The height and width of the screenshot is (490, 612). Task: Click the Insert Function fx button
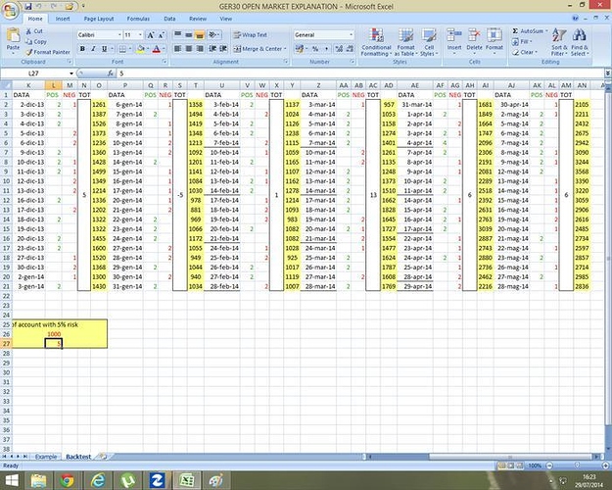pos(111,73)
